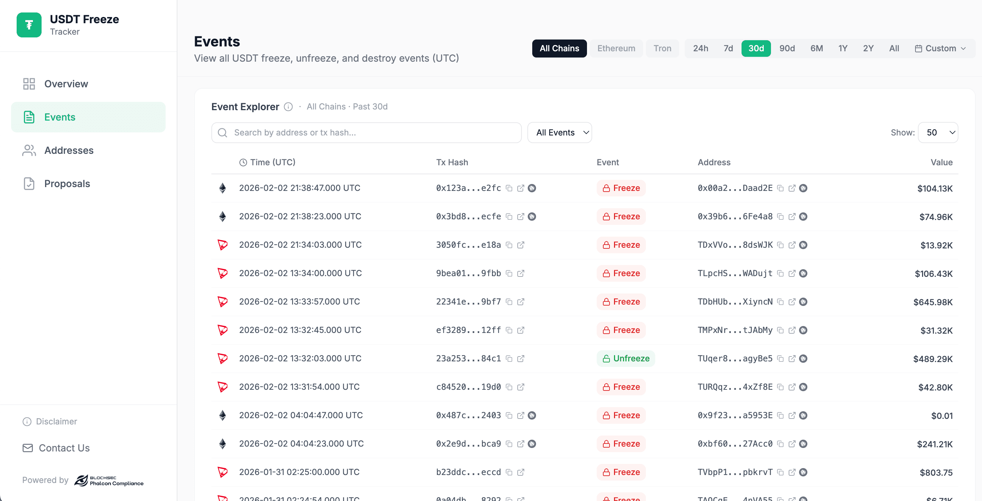Screen dimensions: 982x501
Task: Open the Show 50 rows dropdown
Action: pos(938,132)
